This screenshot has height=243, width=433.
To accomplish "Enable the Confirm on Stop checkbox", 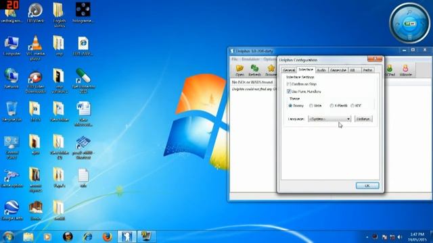I will pos(289,84).
